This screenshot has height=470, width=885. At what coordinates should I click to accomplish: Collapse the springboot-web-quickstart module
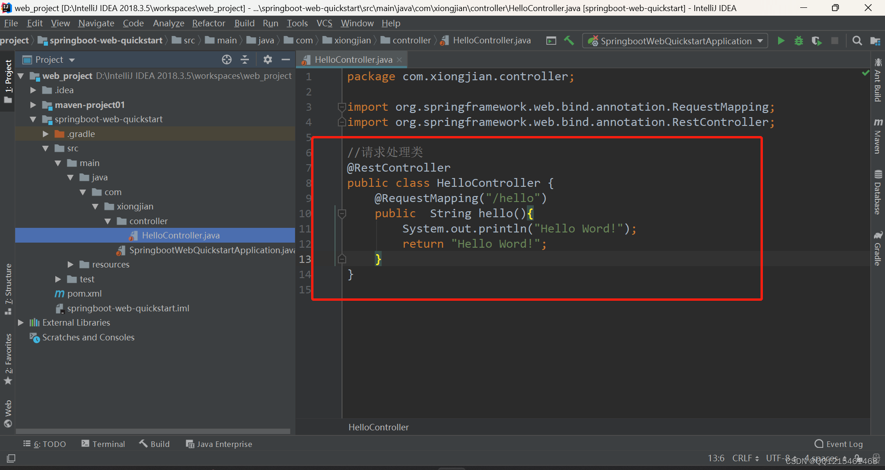point(33,119)
